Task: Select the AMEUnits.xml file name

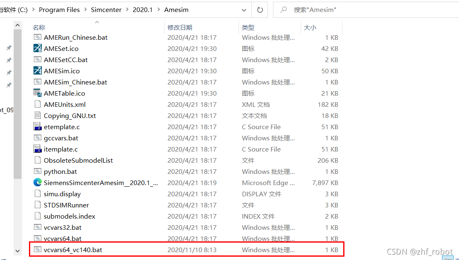Action: pyautogui.click(x=65, y=104)
